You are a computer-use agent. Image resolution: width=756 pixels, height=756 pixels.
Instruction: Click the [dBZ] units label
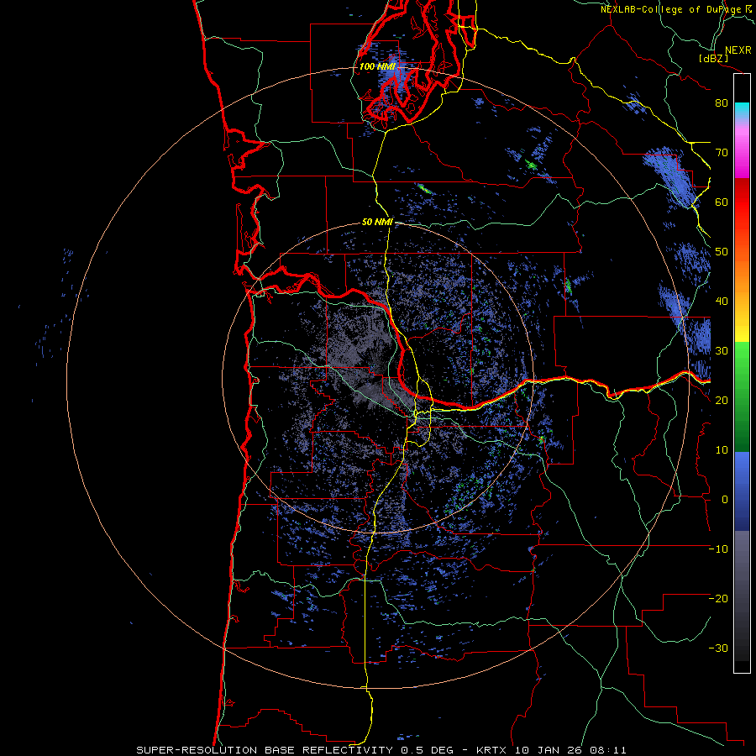pos(713,59)
